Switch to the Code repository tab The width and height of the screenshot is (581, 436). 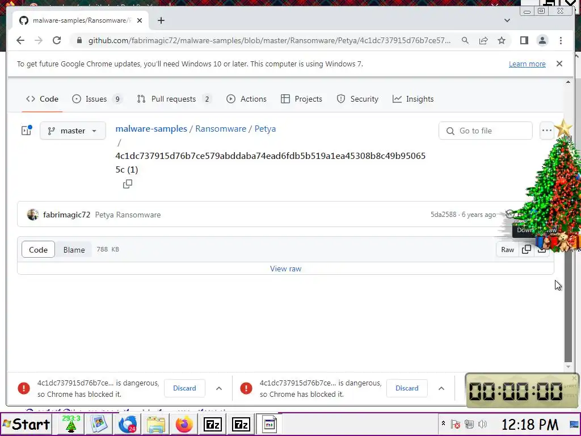click(x=42, y=99)
